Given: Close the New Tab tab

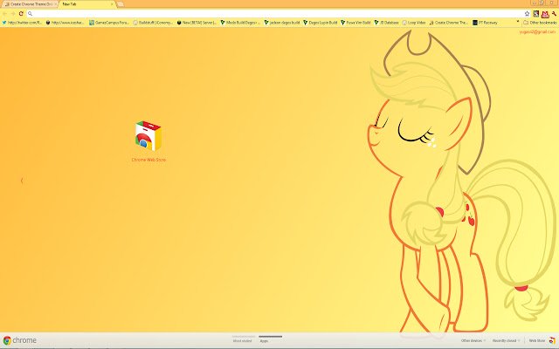Looking at the screenshot, I should pos(112,4).
